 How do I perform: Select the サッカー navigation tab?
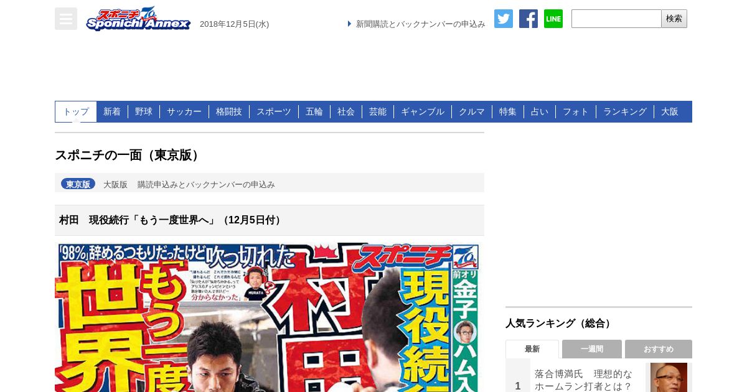(184, 111)
